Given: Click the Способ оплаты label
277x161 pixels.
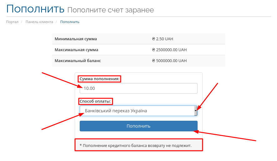Looking at the screenshot, I should (x=95, y=101).
